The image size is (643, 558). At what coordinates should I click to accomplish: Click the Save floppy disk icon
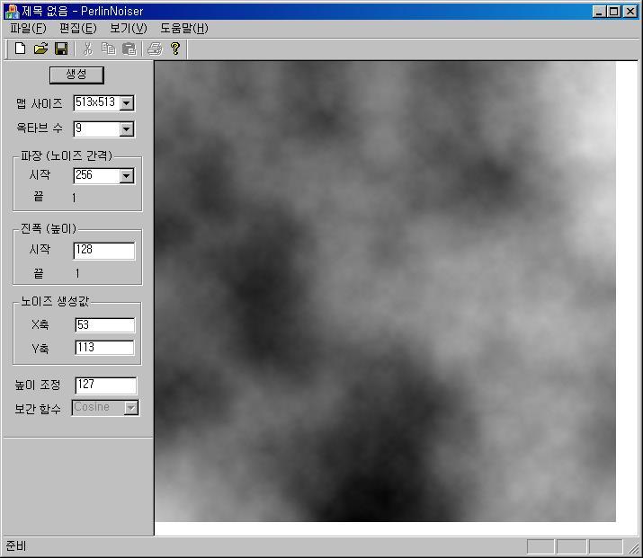[61, 49]
